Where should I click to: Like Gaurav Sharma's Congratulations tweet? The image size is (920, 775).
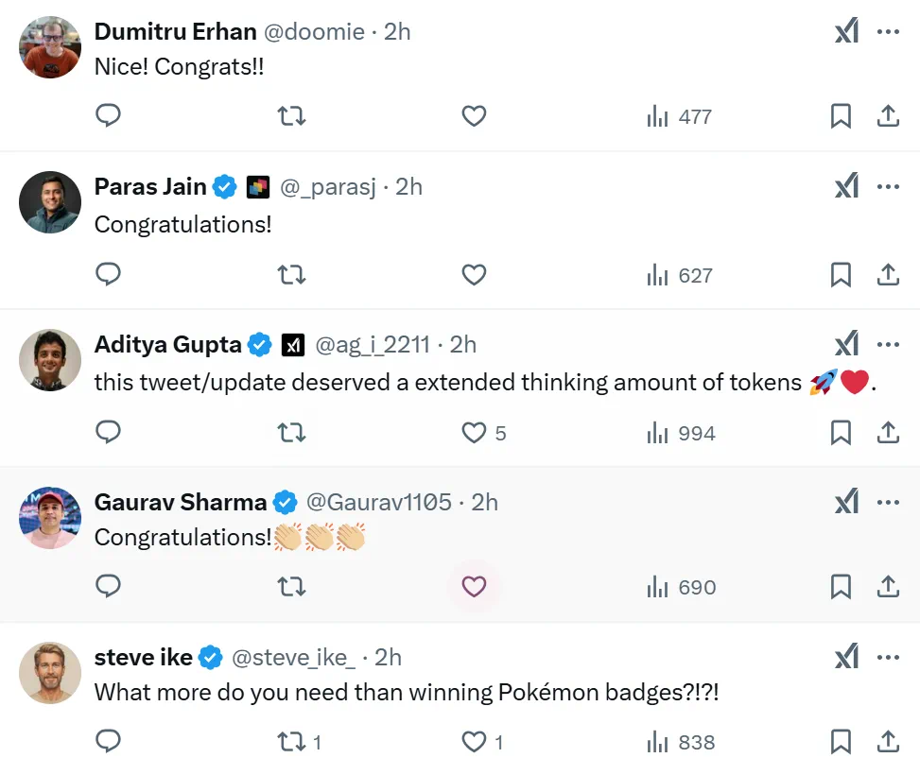pyautogui.click(x=474, y=587)
